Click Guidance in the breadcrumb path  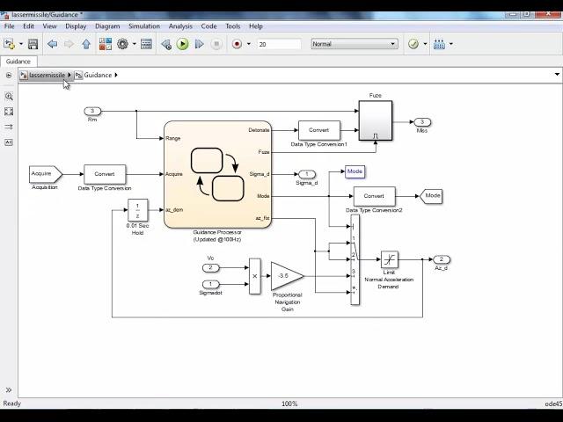point(98,75)
